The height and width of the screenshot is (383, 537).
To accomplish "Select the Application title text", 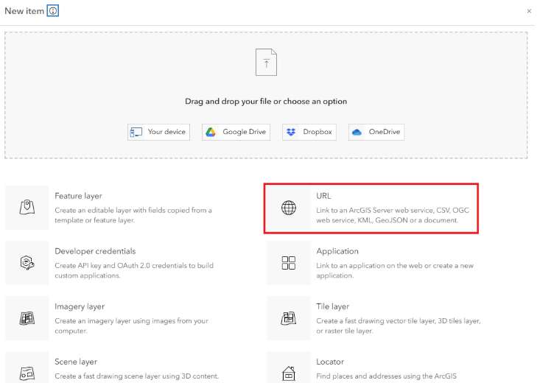I will tap(337, 251).
